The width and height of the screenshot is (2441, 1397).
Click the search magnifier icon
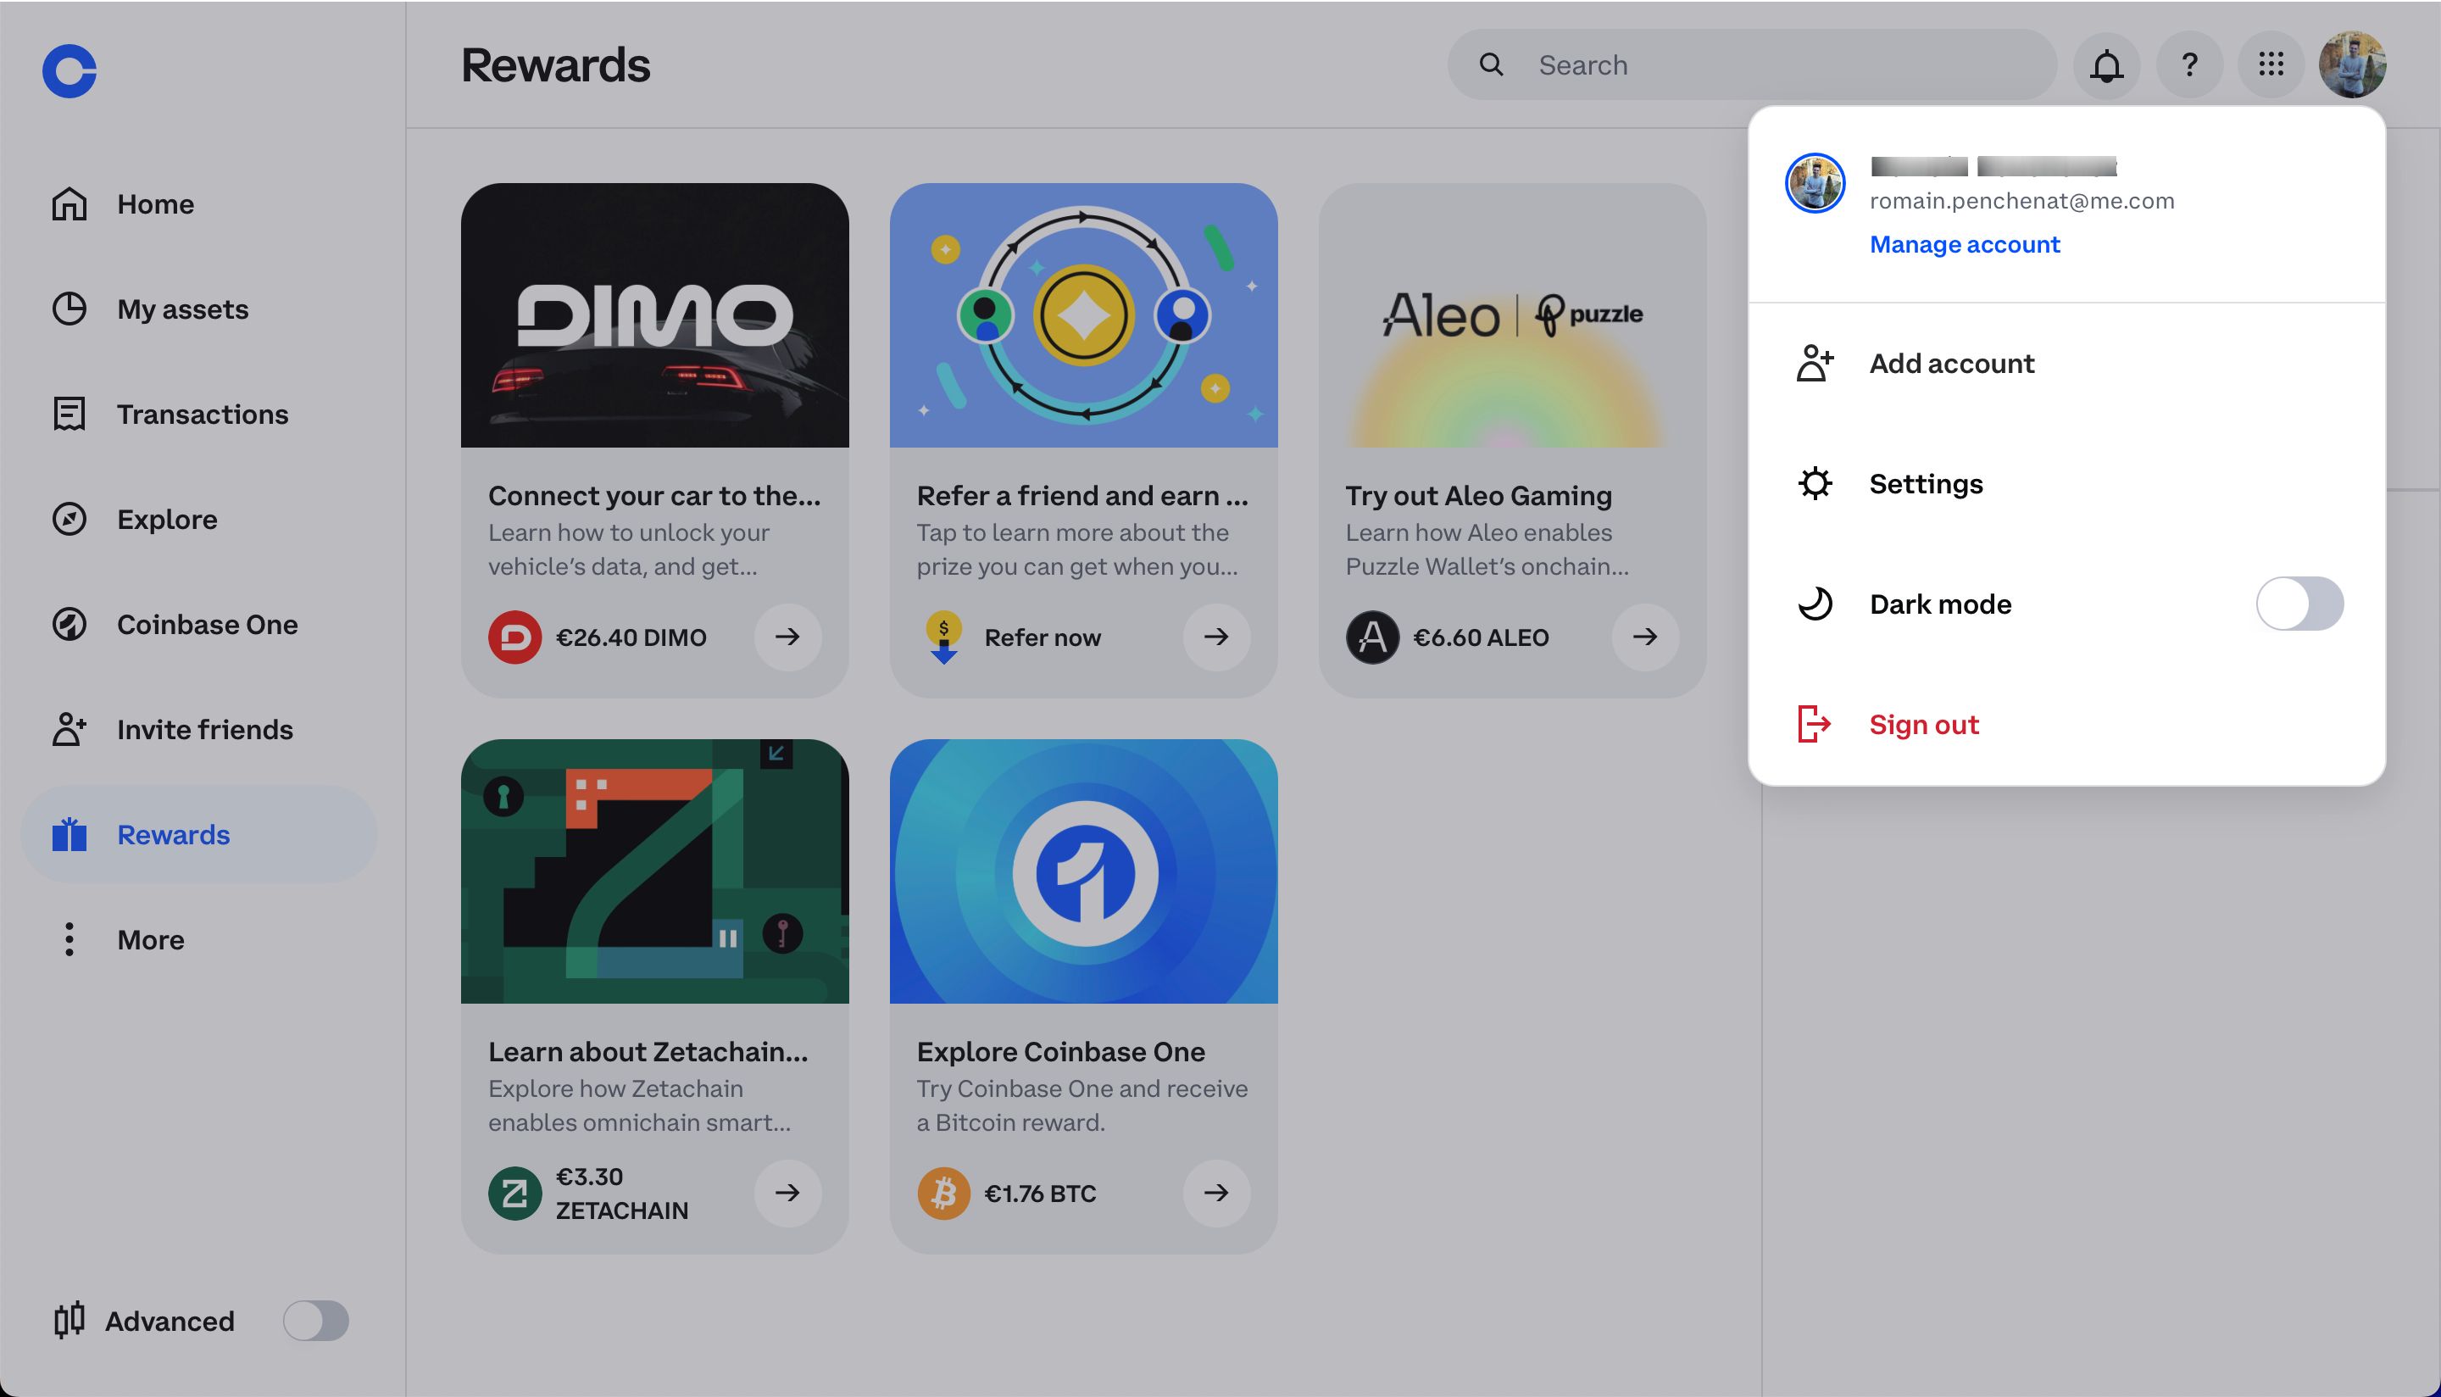pyautogui.click(x=1491, y=64)
